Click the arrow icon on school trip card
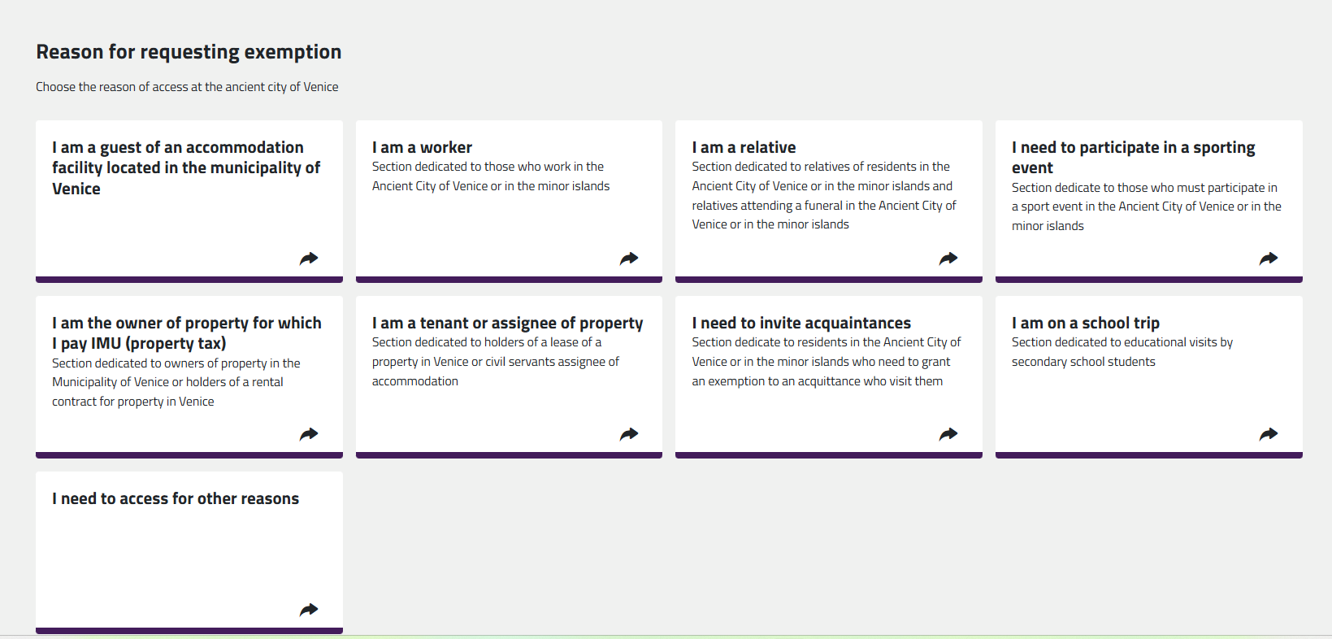Image resolution: width=1332 pixels, height=639 pixels. click(1269, 434)
